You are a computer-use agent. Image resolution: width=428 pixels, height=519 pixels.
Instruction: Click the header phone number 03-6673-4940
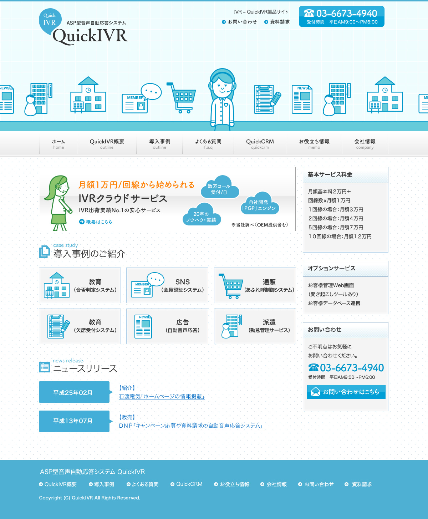347,14
